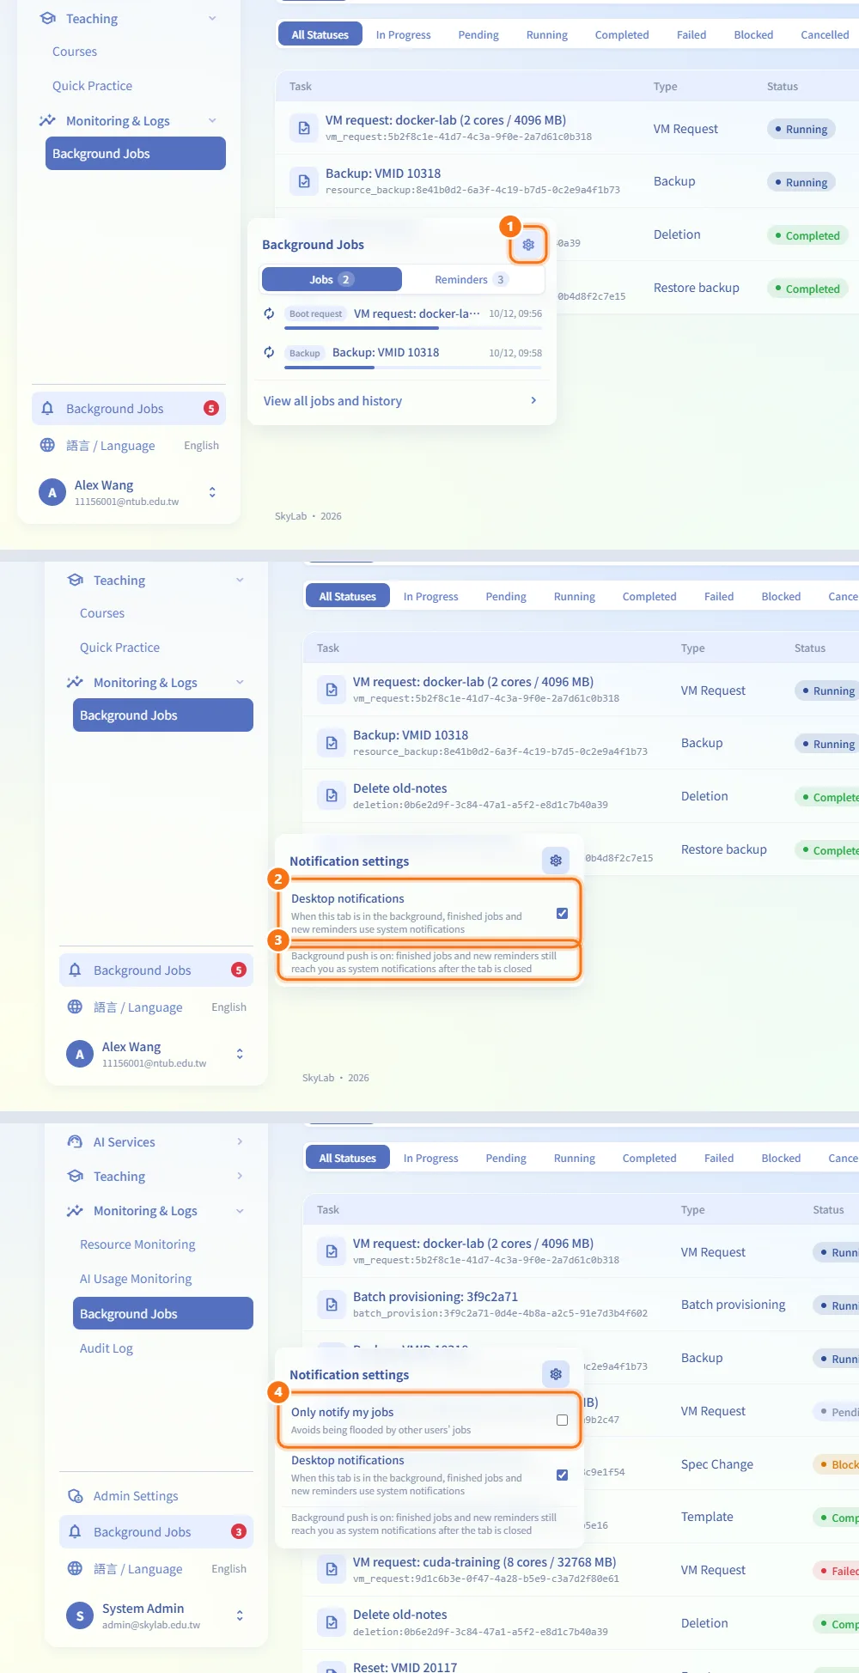Click the globe Language icon in System Admin's sidebar
The width and height of the screenshot is (859, 1673).
click(x=75, y=1568)
